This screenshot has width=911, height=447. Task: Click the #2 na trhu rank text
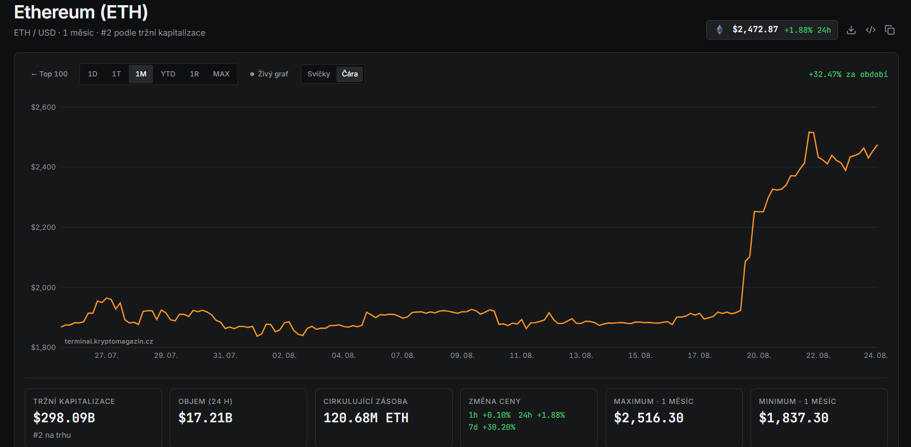click(52, 435)
